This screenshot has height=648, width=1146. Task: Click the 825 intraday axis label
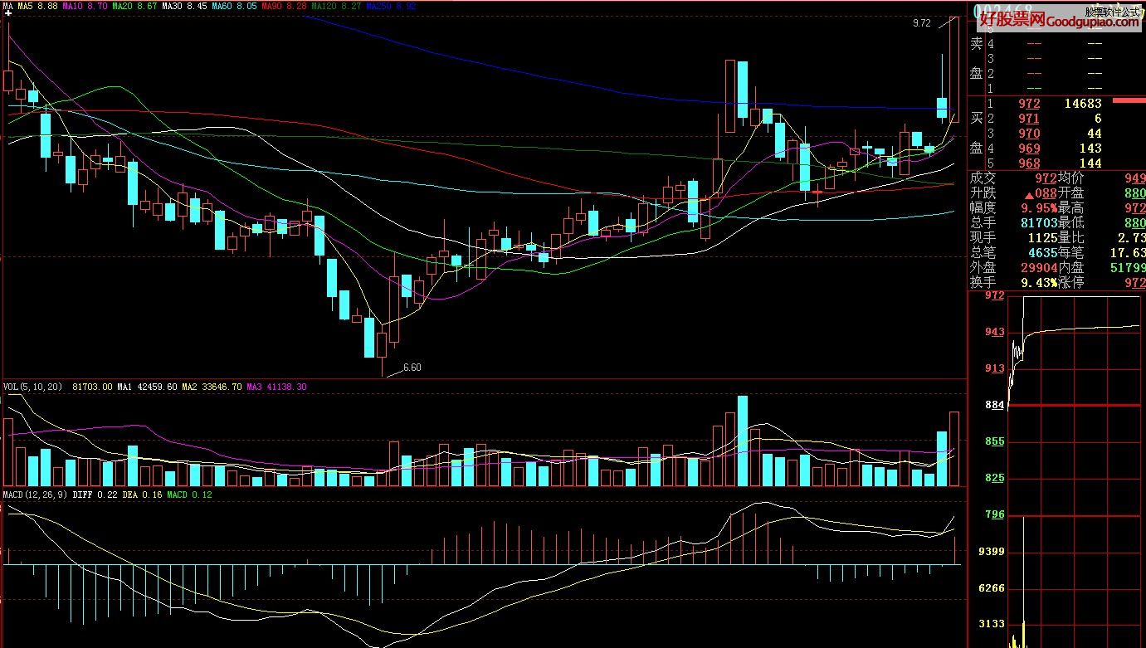[x=994, y=478]
